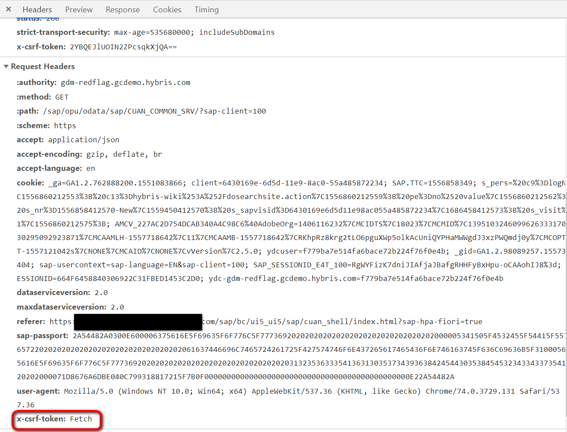Switch to the Headers tab
Viewport: 567px width, 432px height.
(37, 9)
